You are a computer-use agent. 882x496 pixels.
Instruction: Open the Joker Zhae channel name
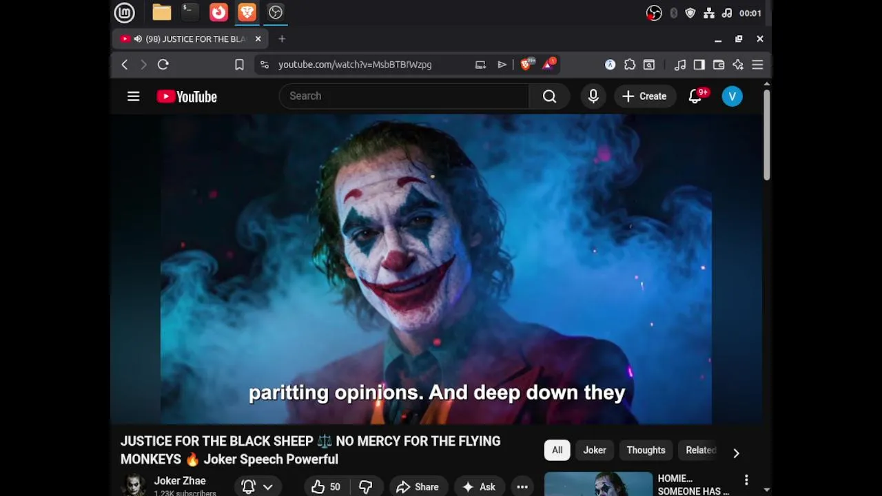point(180,481)
